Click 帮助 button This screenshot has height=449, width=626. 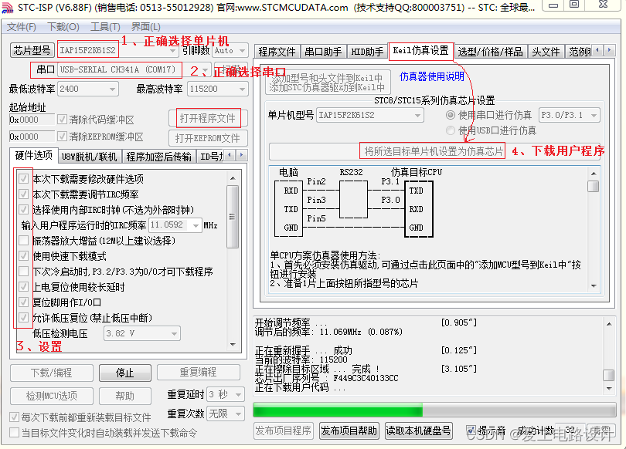coord(125,396)
